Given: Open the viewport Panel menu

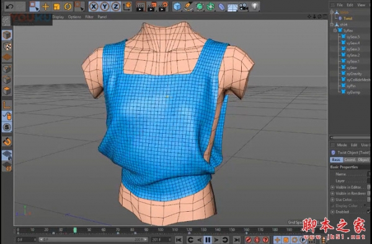Looking at the screenshot, I should [102, 17].
